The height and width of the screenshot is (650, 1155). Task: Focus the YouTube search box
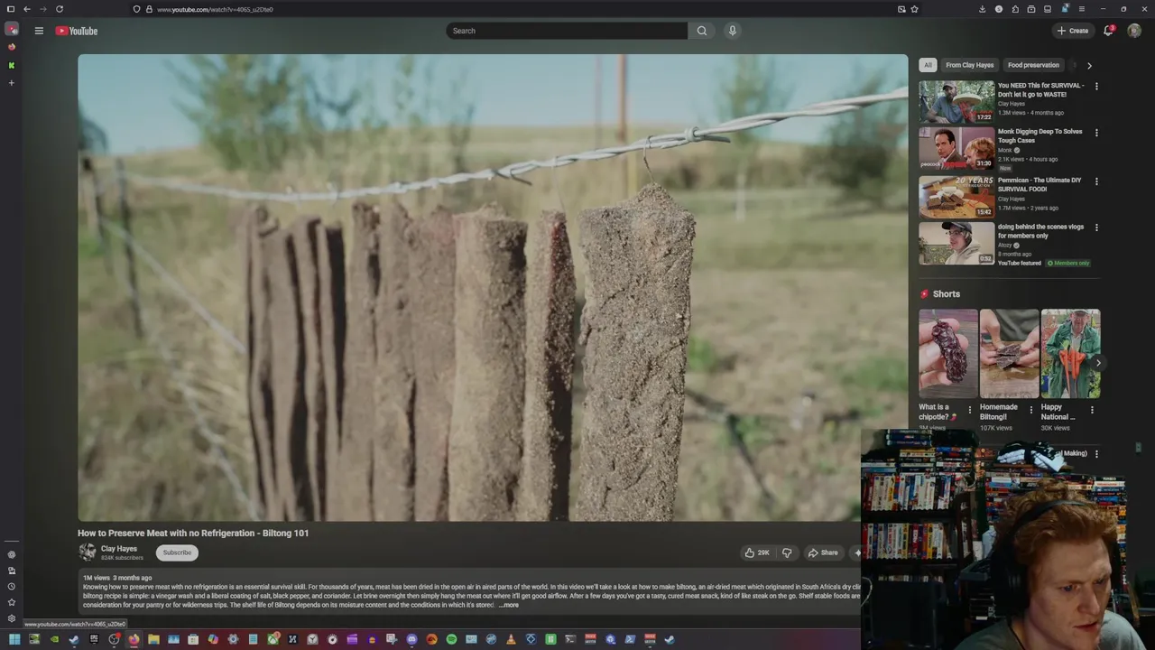(x=567, y=31)
